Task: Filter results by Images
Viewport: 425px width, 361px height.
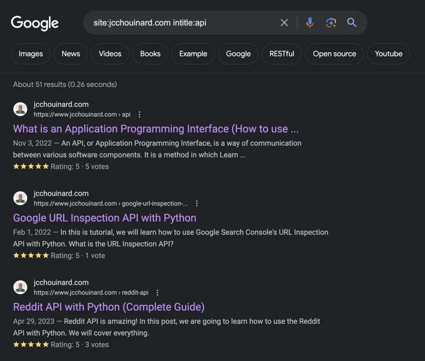Action: (31, 54)
